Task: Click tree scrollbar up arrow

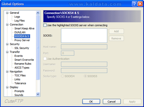Action: (38, 13)
